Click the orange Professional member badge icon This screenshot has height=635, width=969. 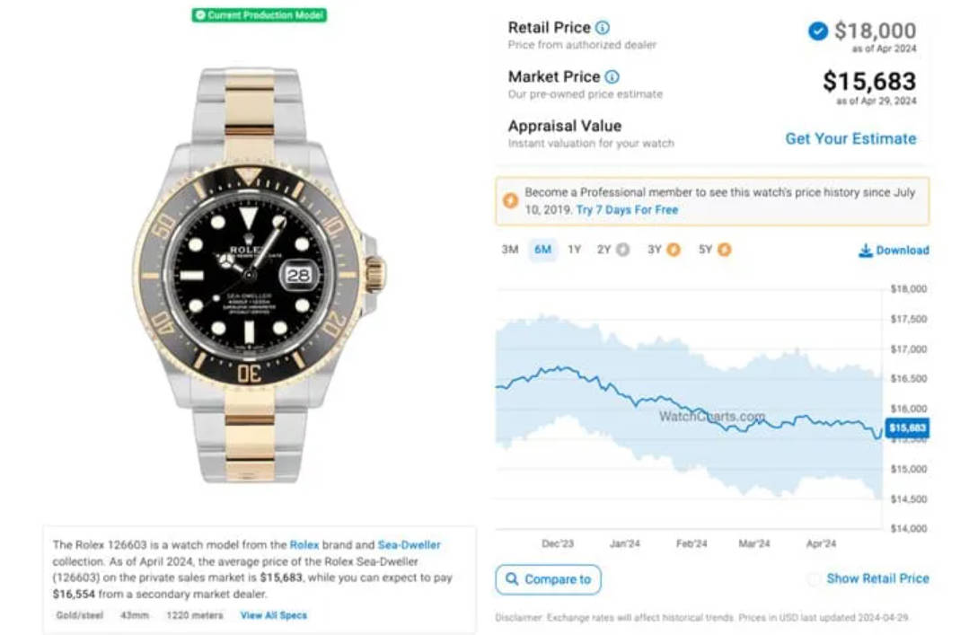point(510,200)
